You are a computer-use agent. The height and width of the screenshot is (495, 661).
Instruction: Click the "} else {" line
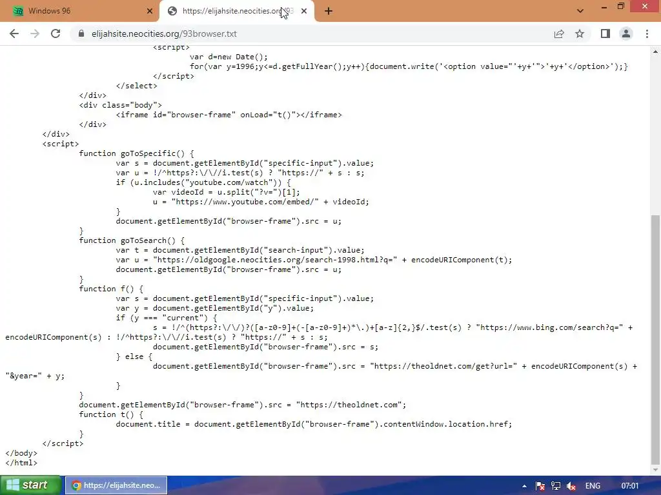tap(134, 356)
